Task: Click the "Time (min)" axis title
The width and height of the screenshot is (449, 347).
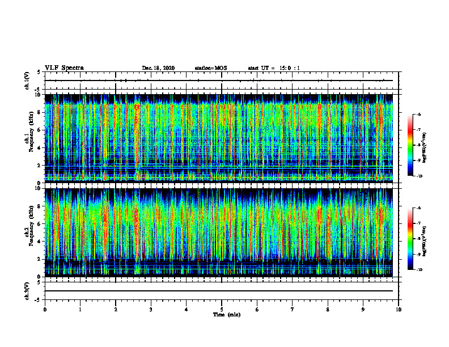Action: tap(227, 315)
